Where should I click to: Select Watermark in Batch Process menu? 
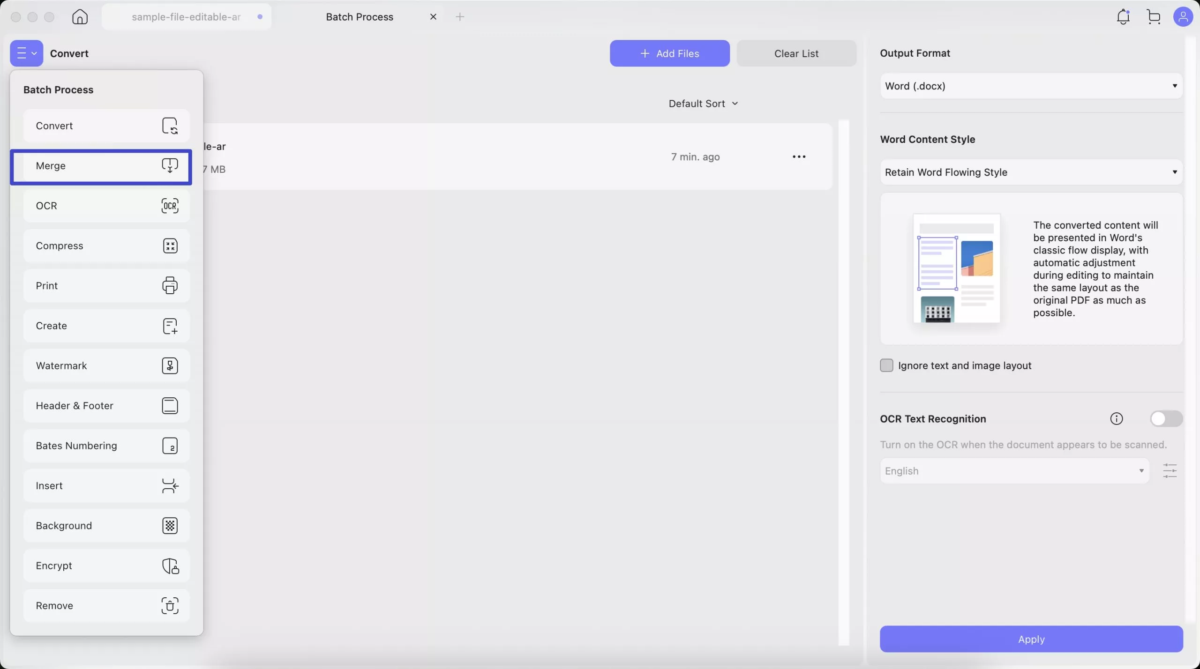[x=106, y=365]
